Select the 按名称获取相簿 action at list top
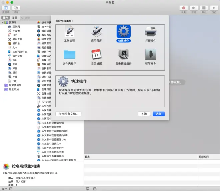 click(x=44, y=22)
